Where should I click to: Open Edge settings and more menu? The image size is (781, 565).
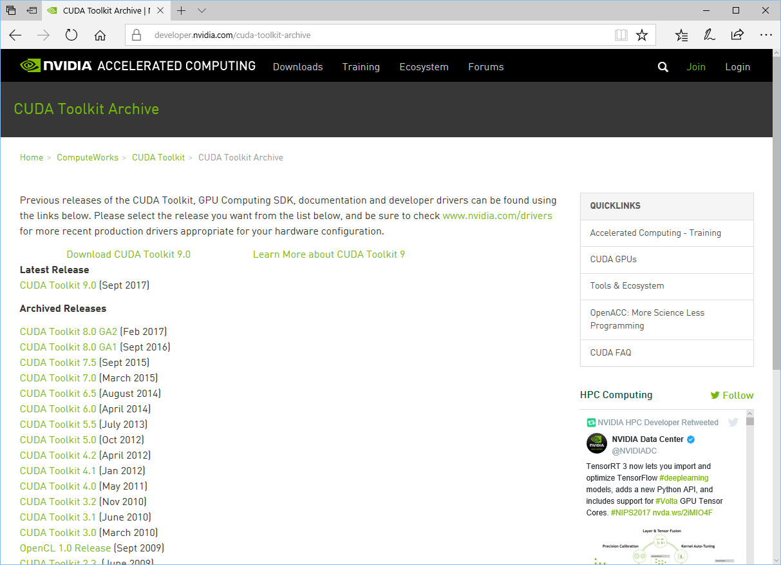pyautogui.click(x=766, y=35)
